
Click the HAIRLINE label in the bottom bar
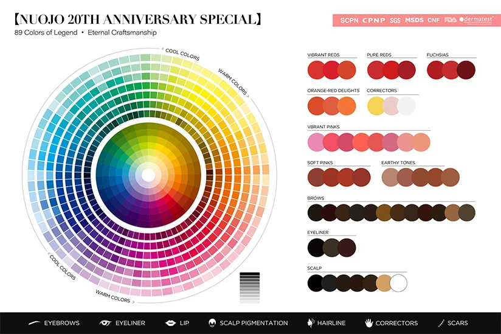pyautogui.click(x=331, y=323)
